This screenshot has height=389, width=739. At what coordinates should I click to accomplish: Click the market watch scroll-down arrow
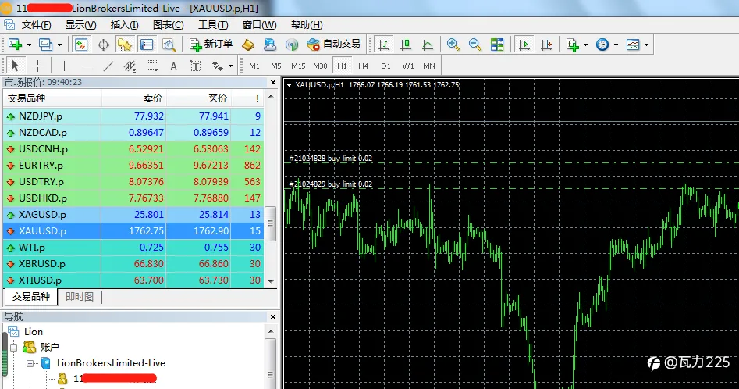tap(271, 281)
